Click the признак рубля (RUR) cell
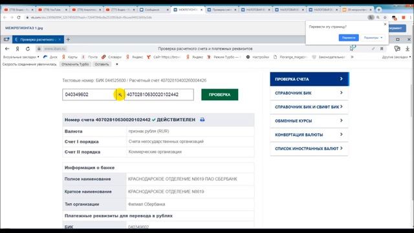Image resolution: width=414 pixels, height=233 pixels. click(x=190, y=131)
